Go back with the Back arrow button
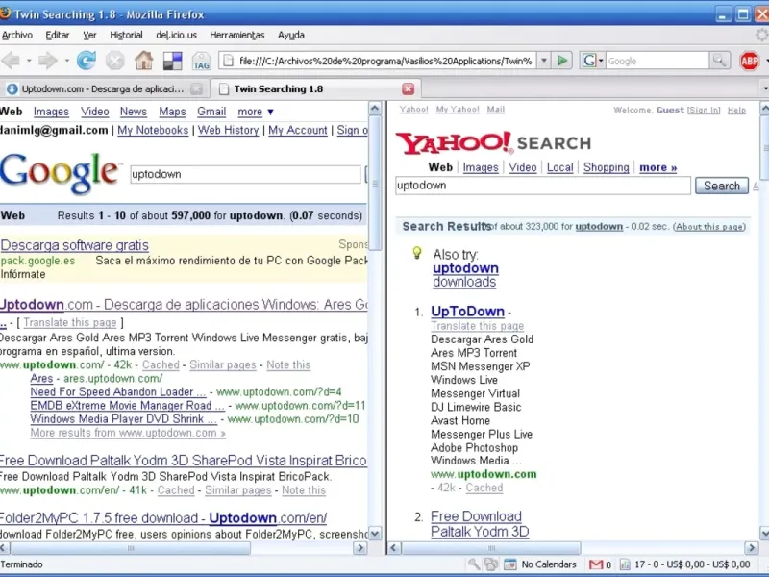 [x=11, y=61]
